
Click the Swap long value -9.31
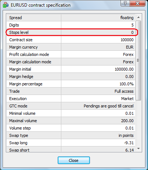point(129,143)
